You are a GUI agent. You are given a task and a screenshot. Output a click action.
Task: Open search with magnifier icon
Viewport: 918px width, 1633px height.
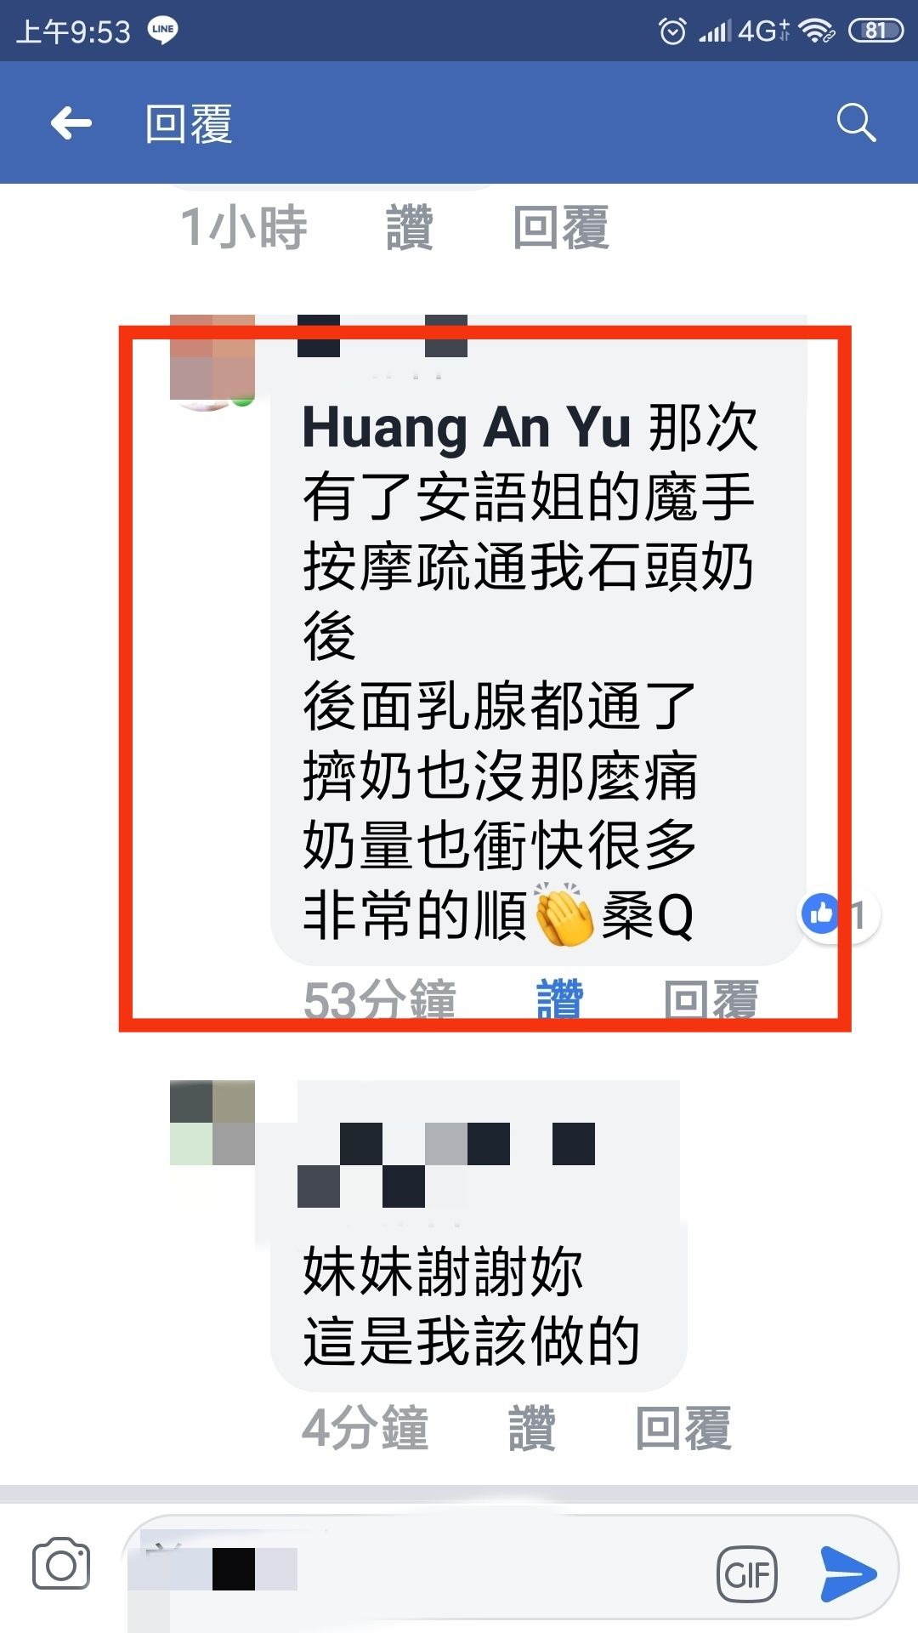click(x=856, y=123)
